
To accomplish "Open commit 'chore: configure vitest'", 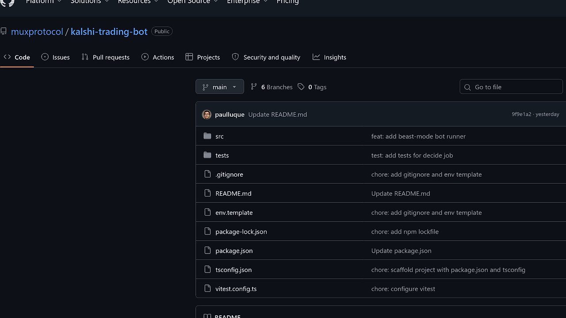I will [x=403, y=289].
